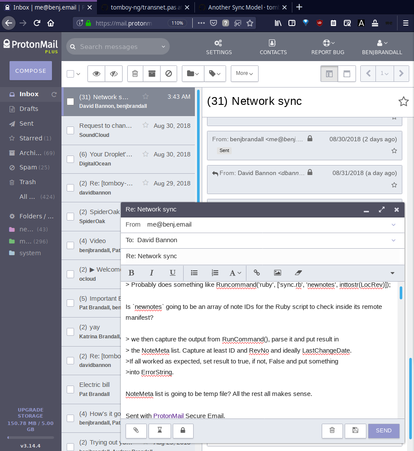Expand the From address dropdown
The image size is (414, 451).
pos(394,225)
